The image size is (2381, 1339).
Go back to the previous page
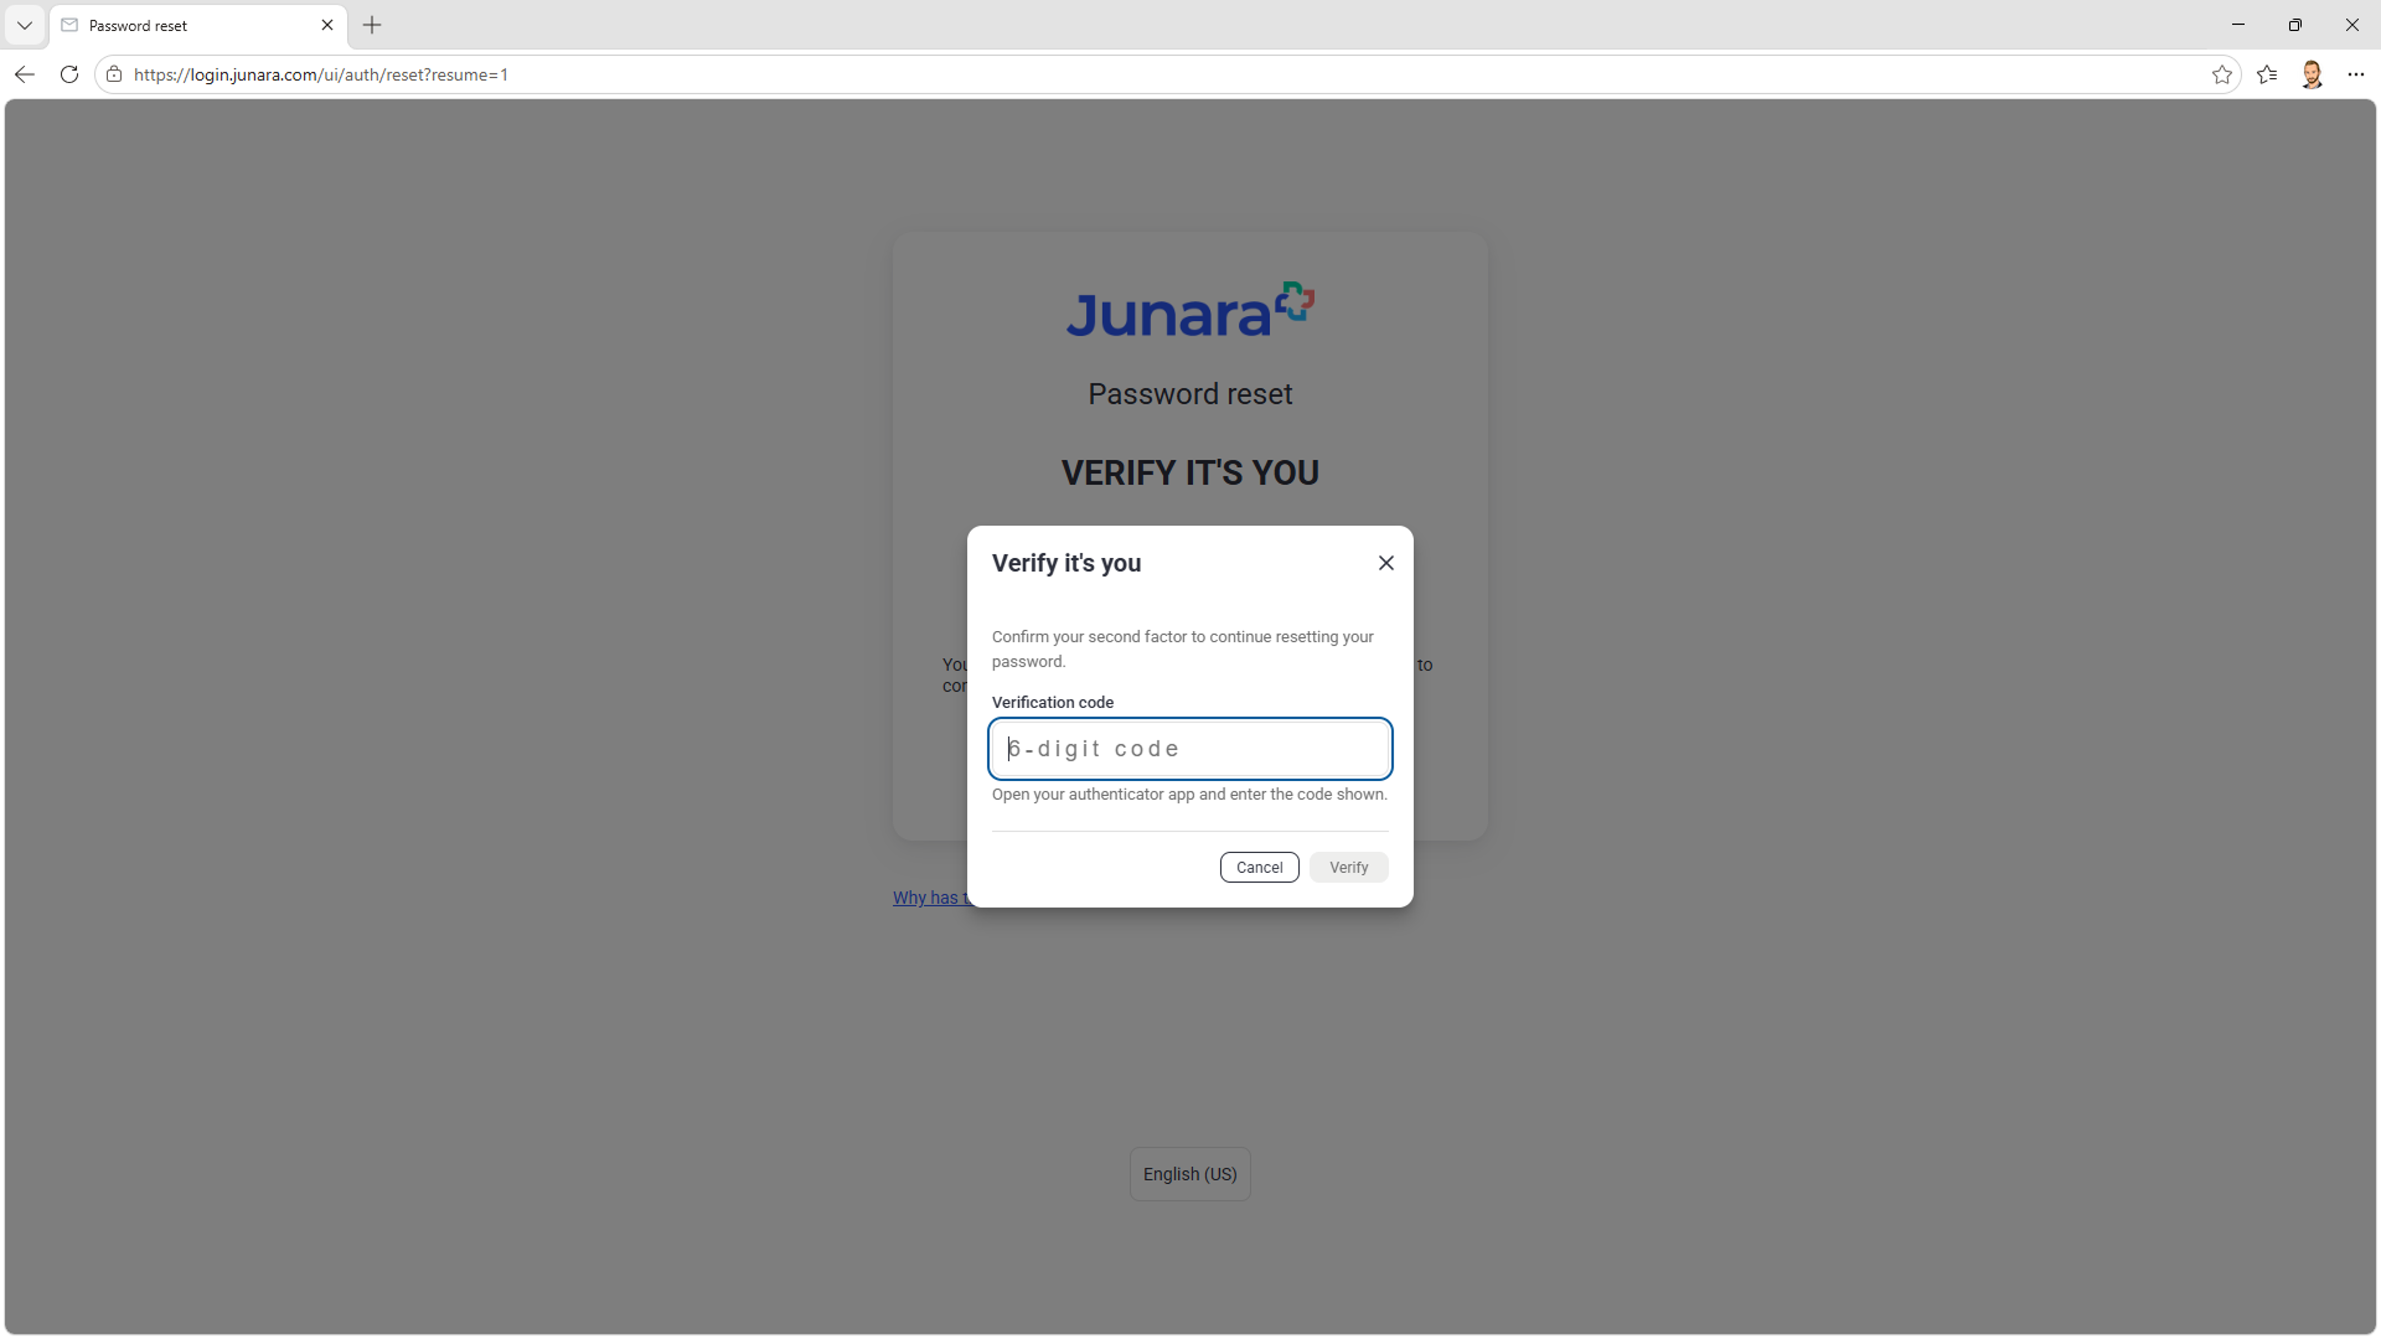point(25,75)
